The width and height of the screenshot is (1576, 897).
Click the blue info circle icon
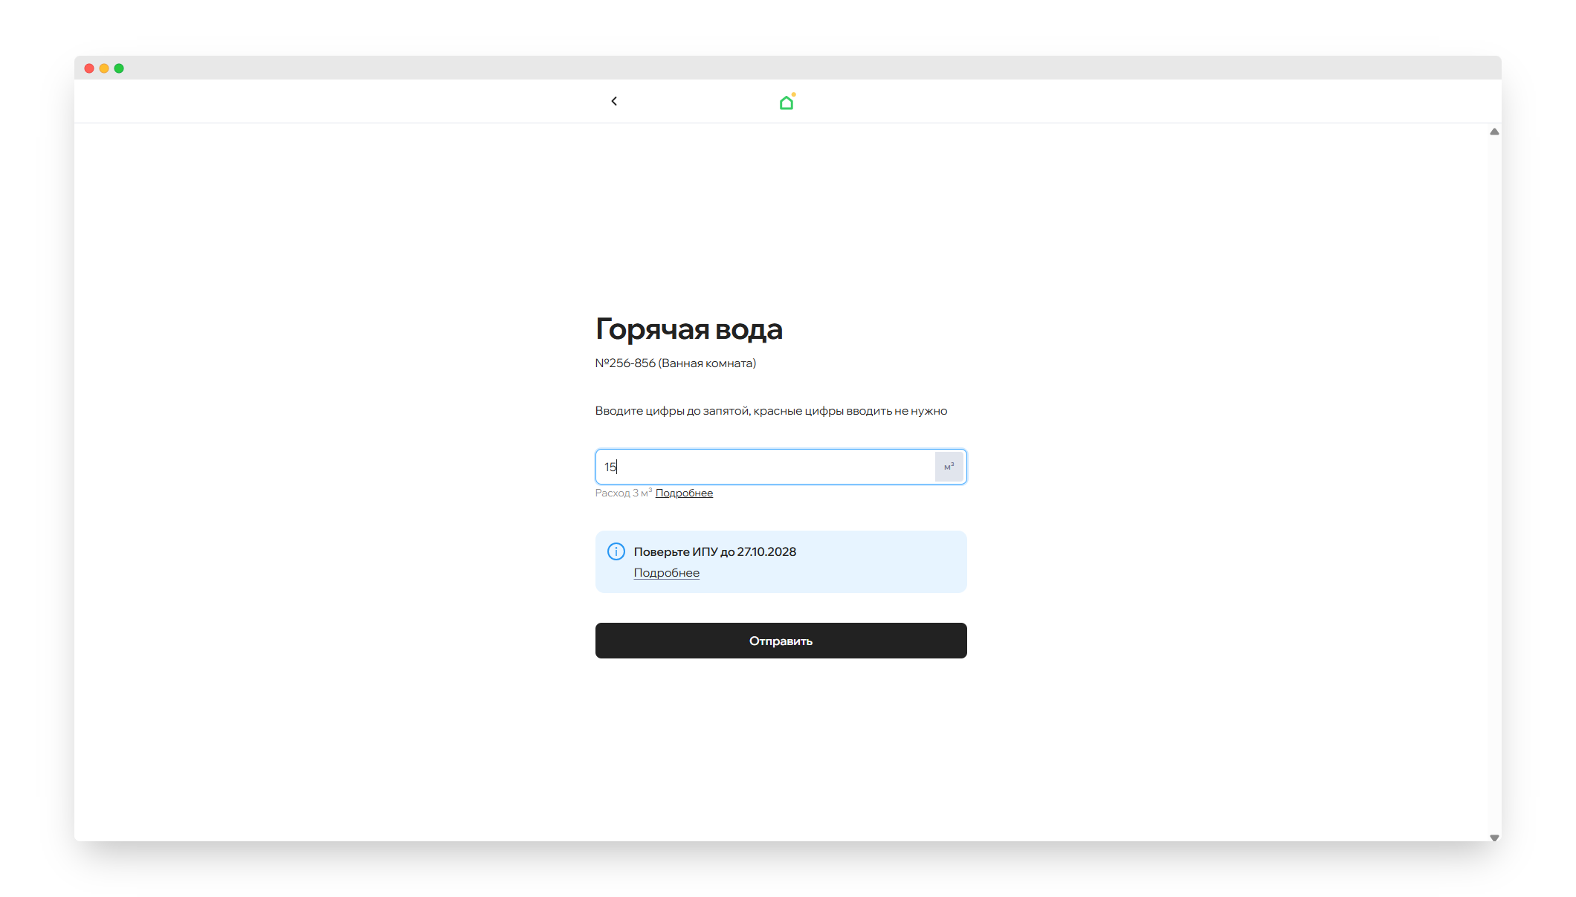[x=616, y=551]
